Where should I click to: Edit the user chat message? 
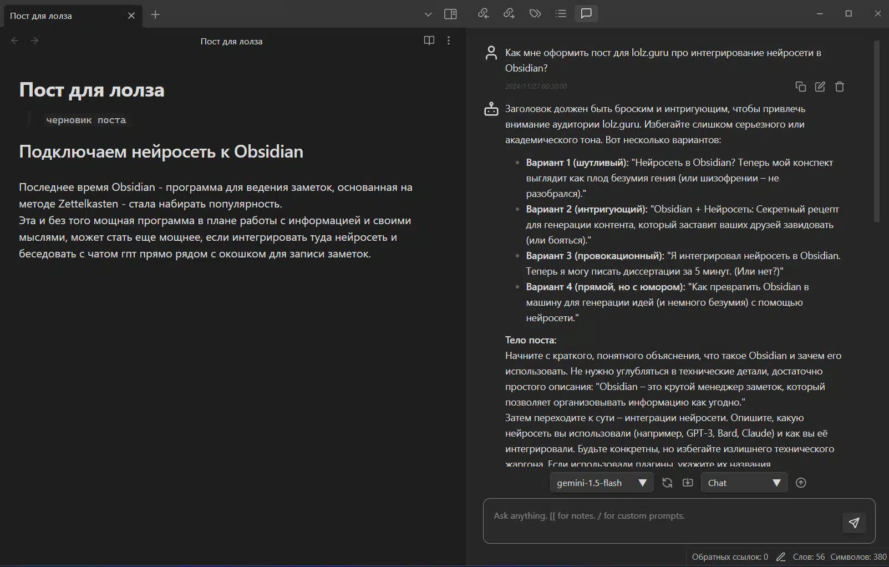pyautogui.click(x=820, y=87)
